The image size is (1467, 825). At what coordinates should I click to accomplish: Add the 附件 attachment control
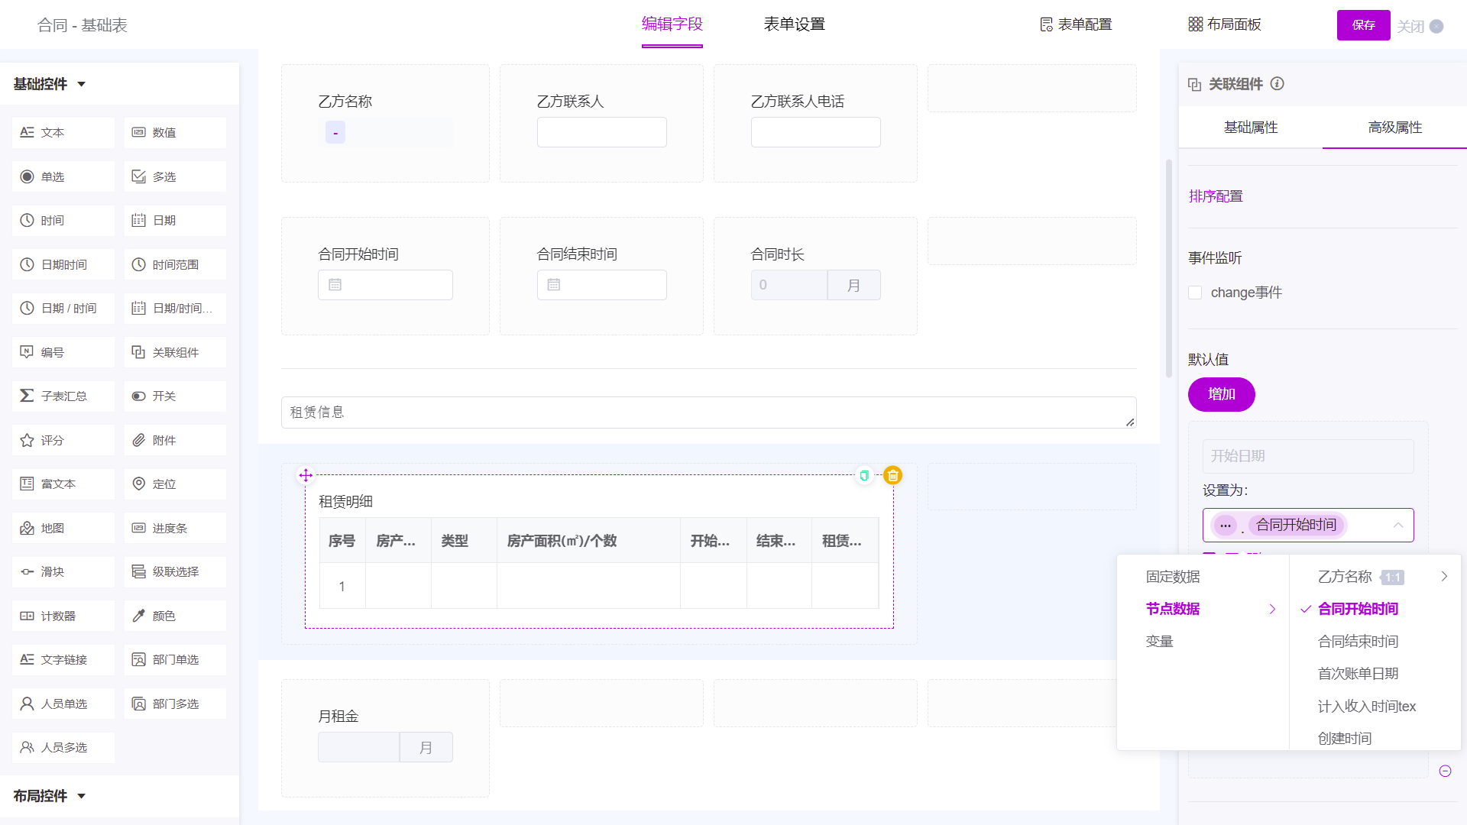[x=175, y=441]
